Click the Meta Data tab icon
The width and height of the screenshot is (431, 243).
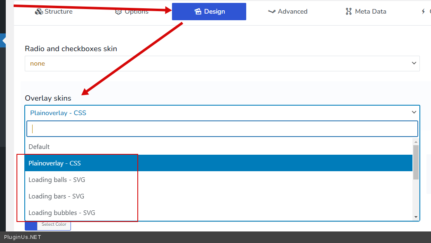tap(349, 12)
